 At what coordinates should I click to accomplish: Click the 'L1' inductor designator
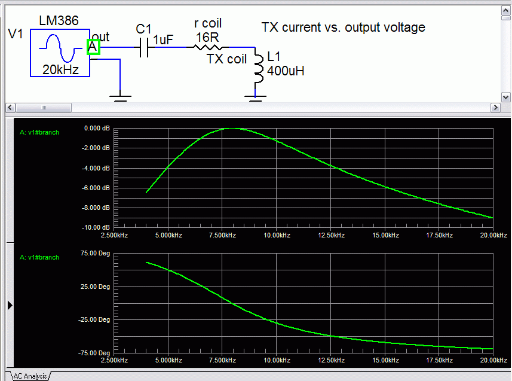(x=274, y=57)
